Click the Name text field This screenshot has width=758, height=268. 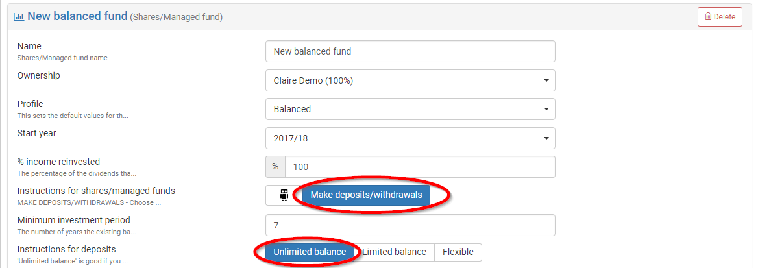410,51
